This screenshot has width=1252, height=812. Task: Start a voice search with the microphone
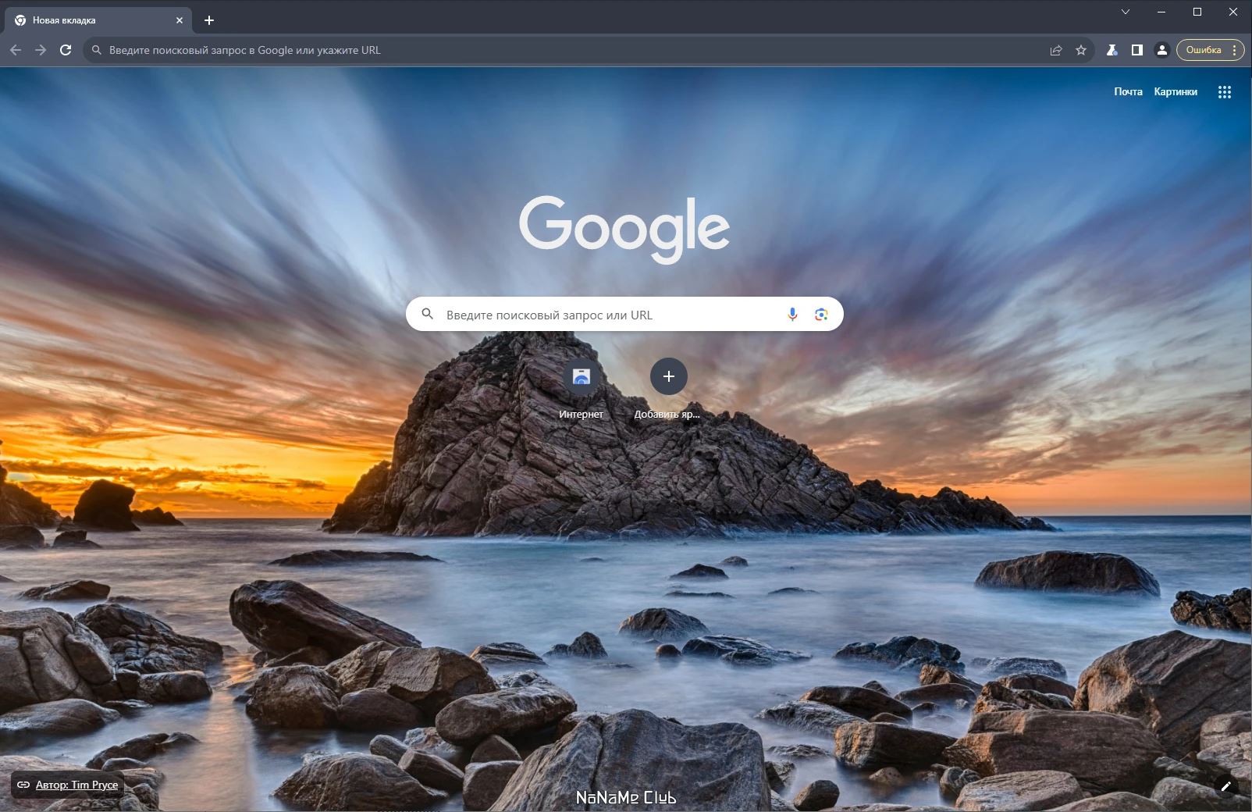click(x=792, y=314)
